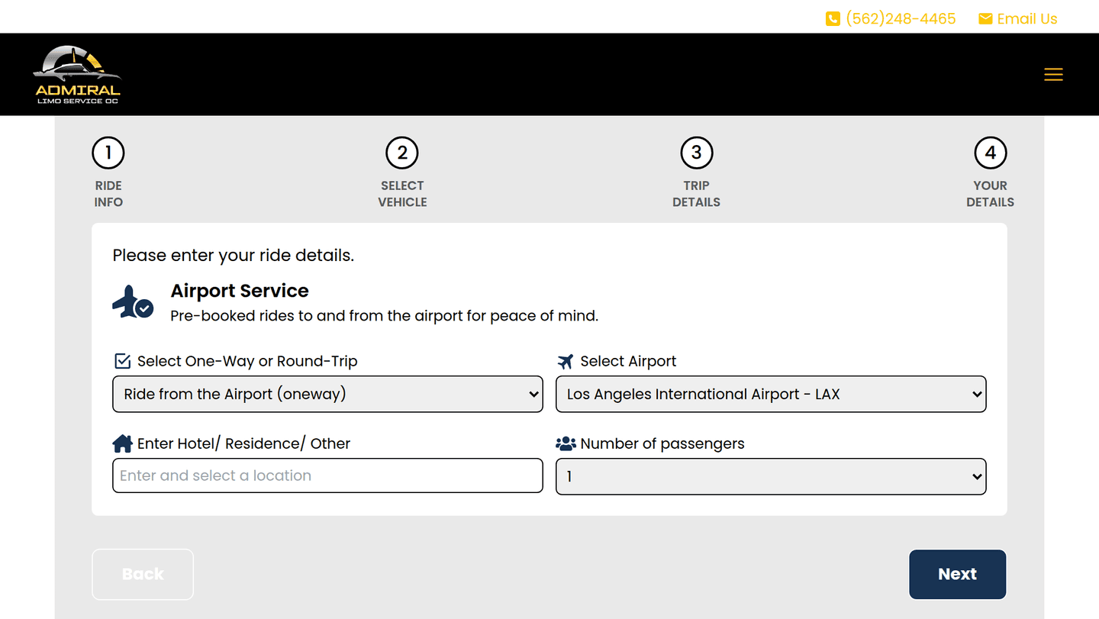This screenshot has height=619, width=1099.
Task: Go to step 3 Trip Details
Action: [696, 172]
